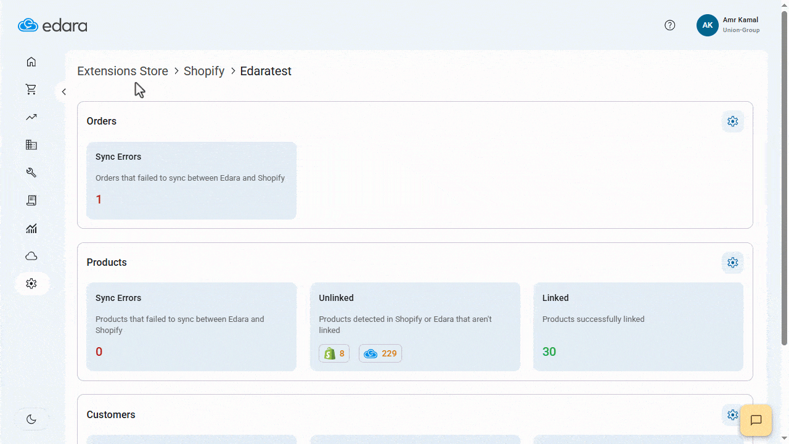
Task: Click the Union-Group company label
Action: (x=741, y=30)
